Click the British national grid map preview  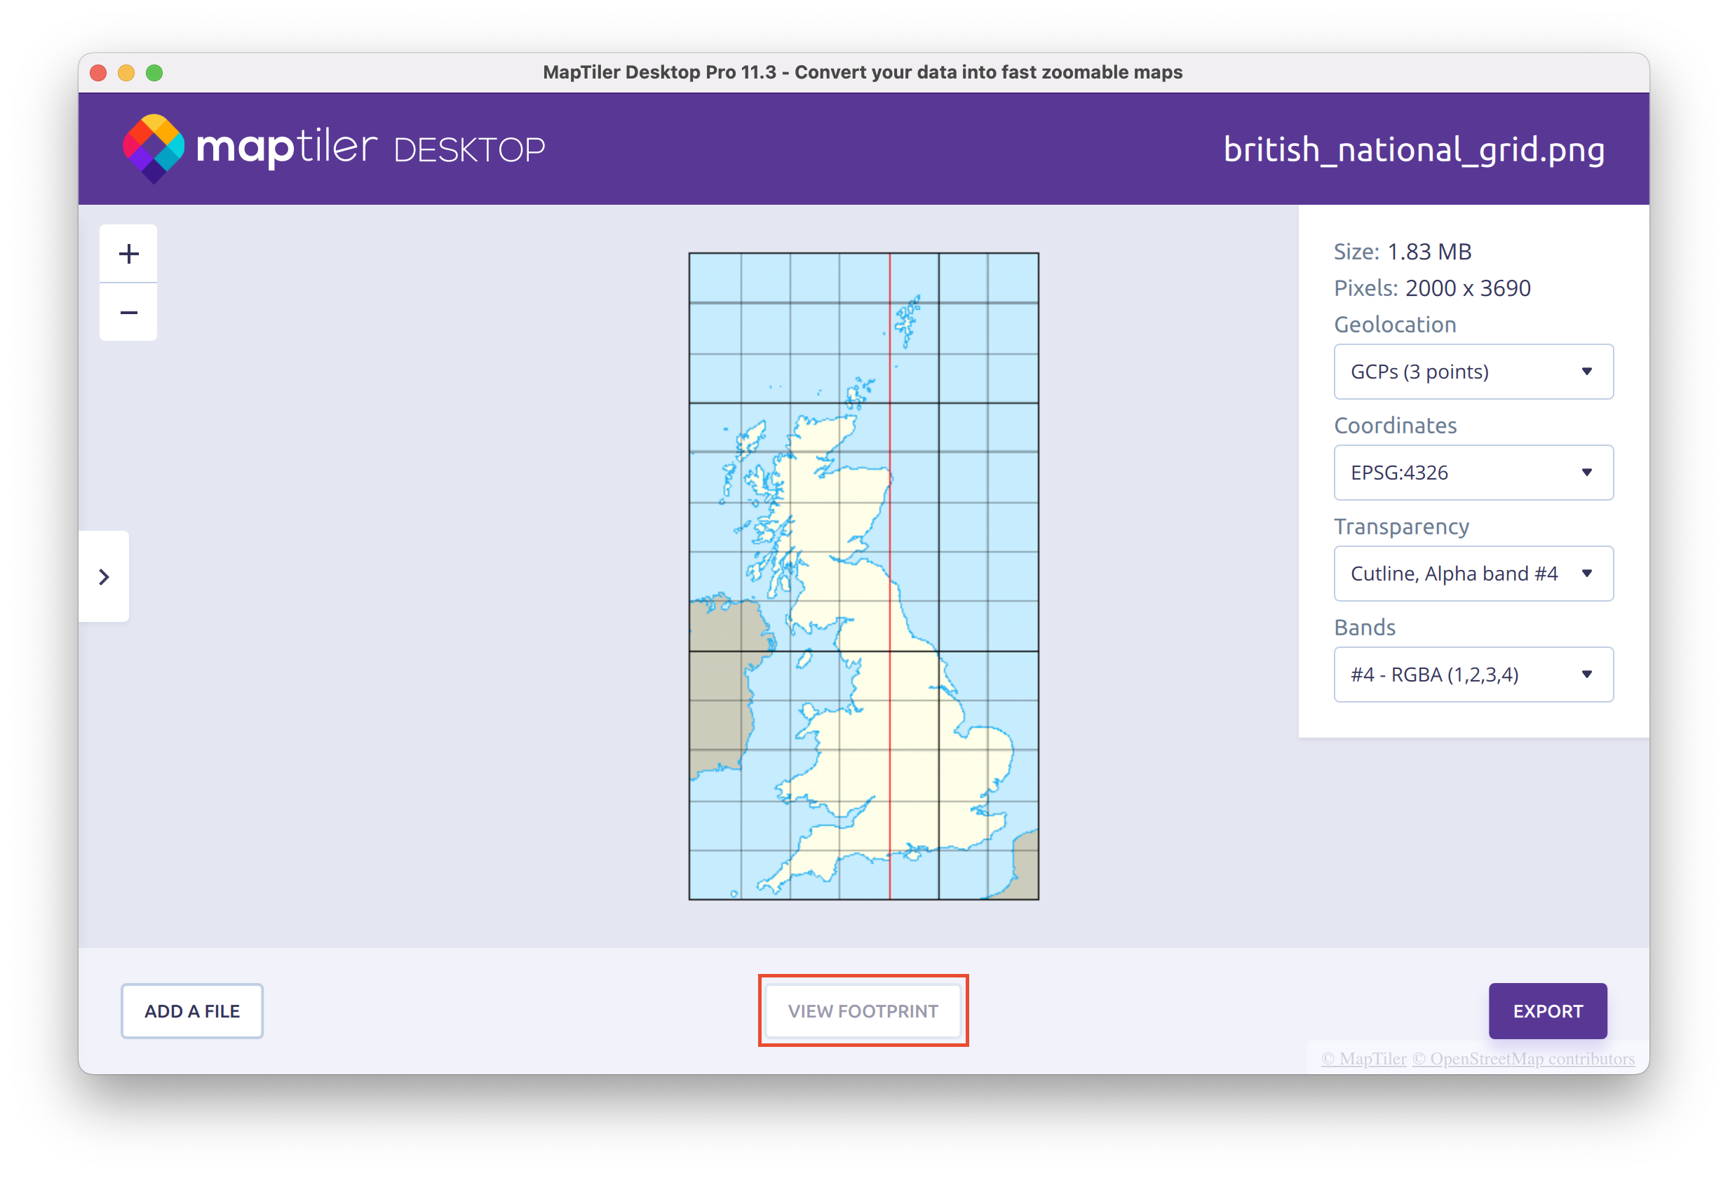863,576
